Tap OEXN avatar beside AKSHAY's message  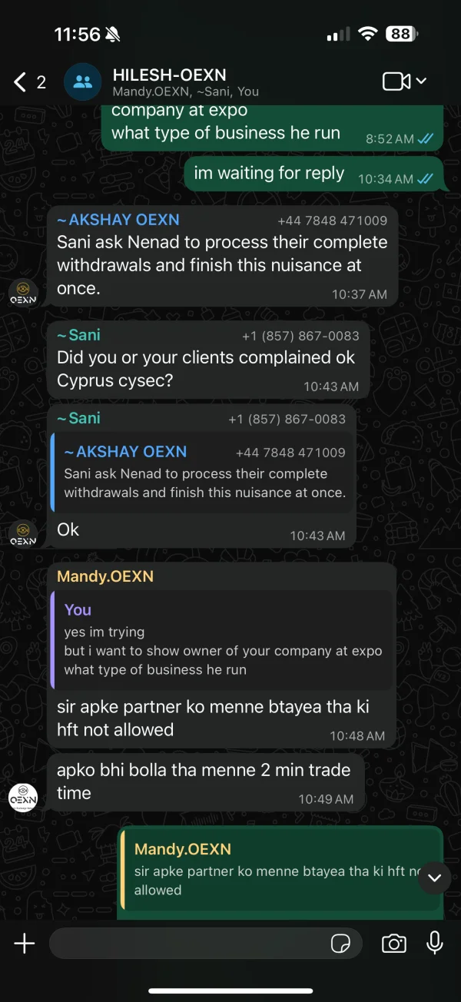[23, 292]
